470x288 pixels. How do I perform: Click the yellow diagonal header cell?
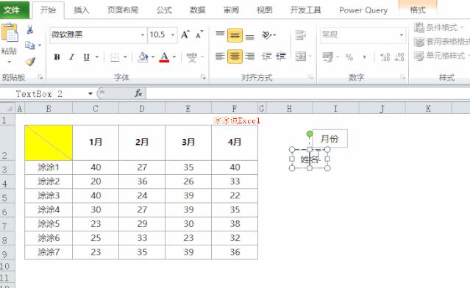[49, 143]
